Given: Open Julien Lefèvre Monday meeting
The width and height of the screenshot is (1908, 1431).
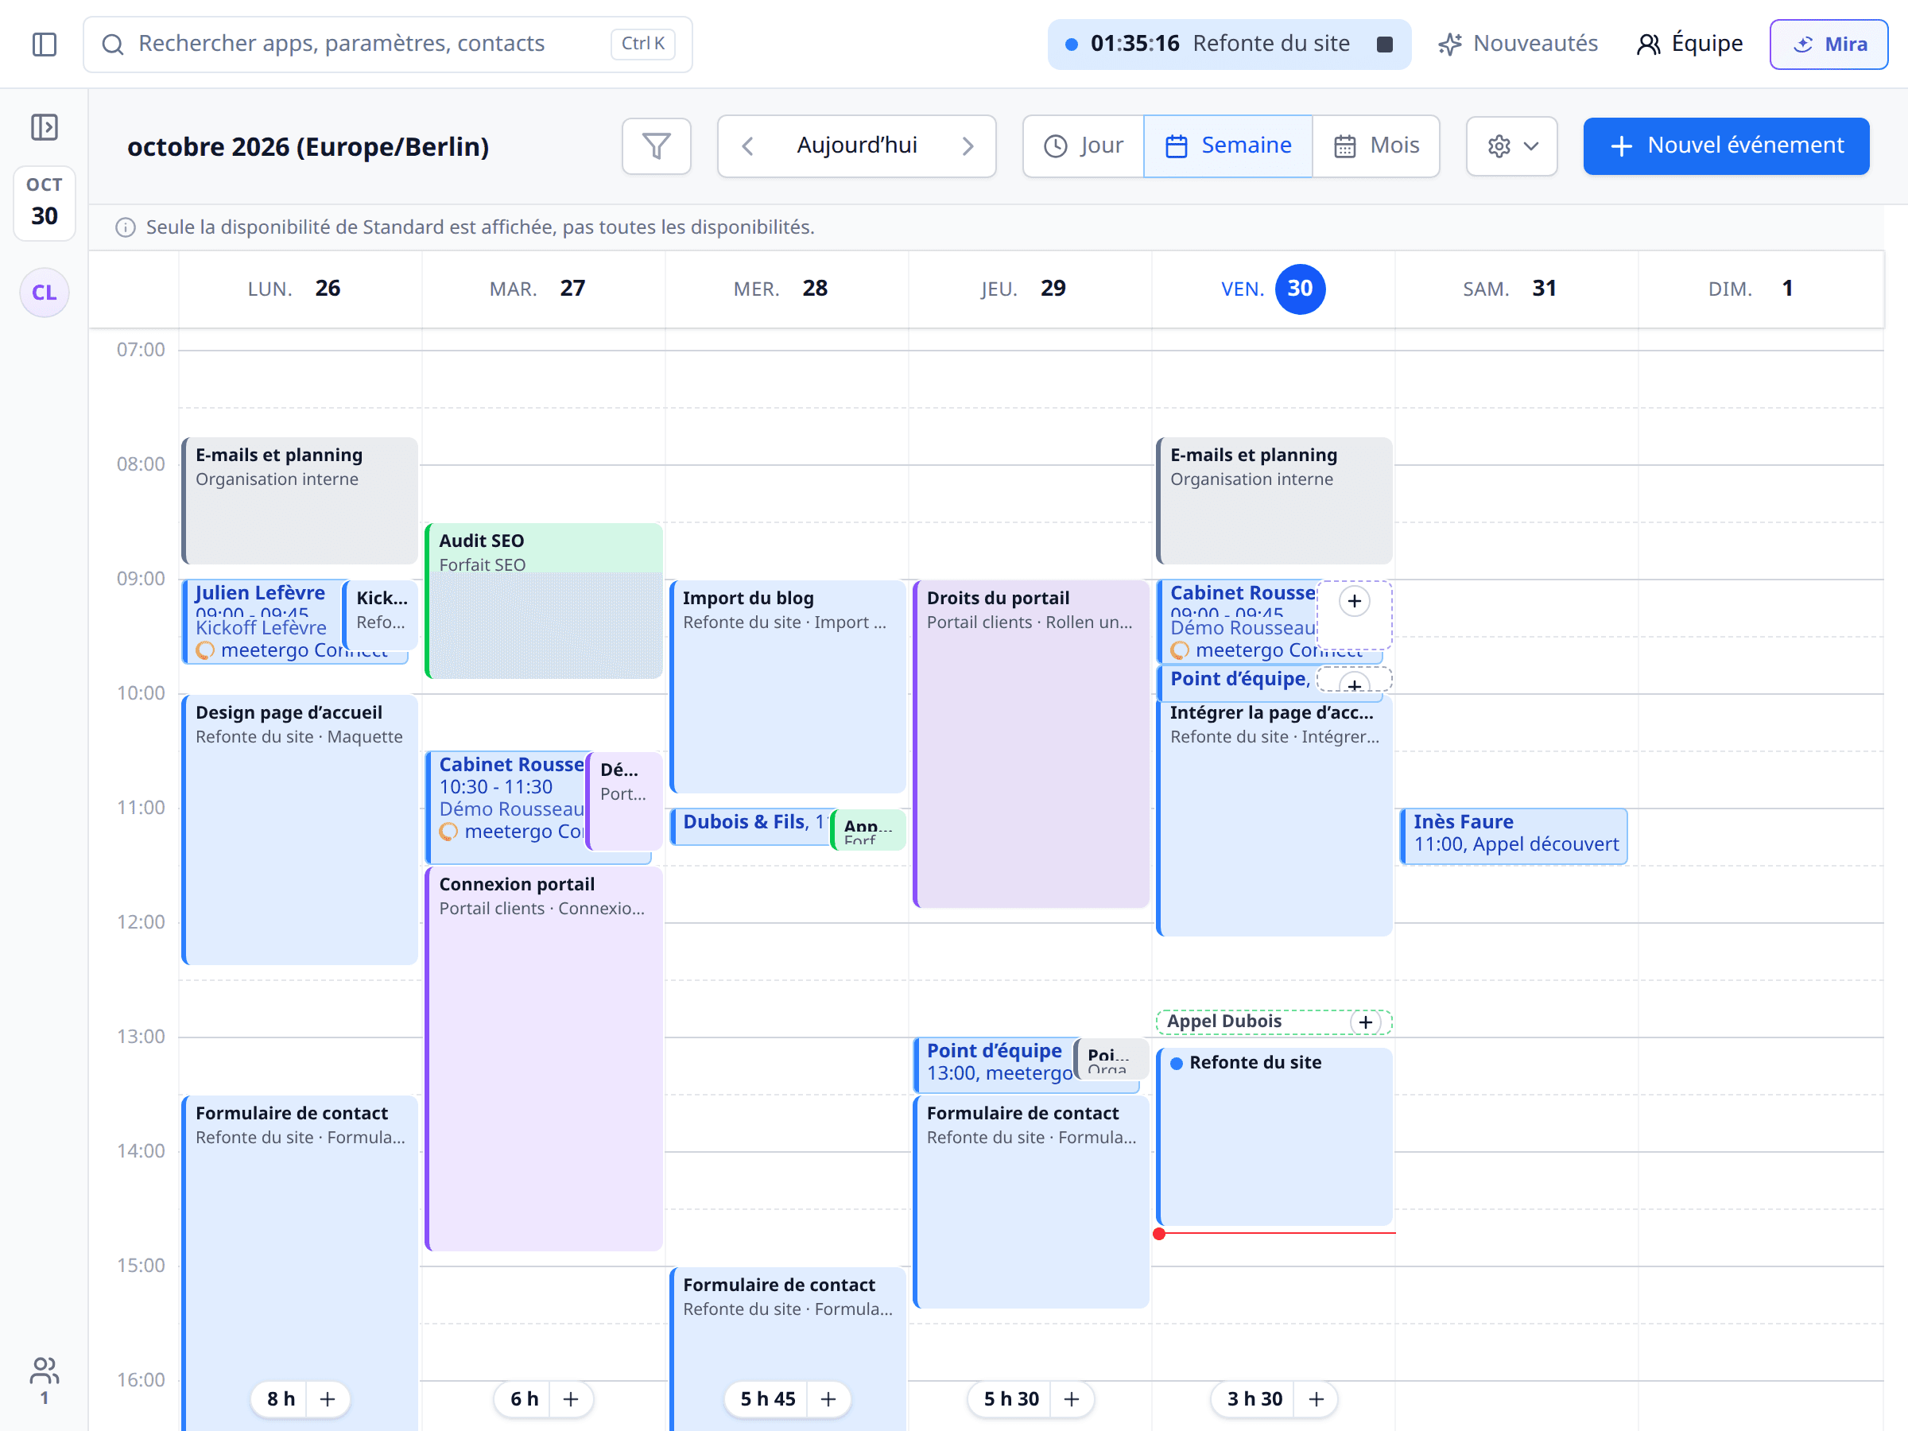Looking at the screenshot, I should (263, 622).
